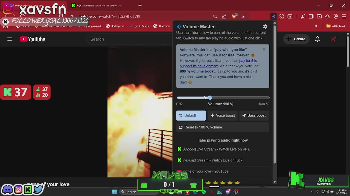The width and height of the screenshot is (350, 196).
Task: Go to YouTube home via logo
Action: tap(33, 39)
